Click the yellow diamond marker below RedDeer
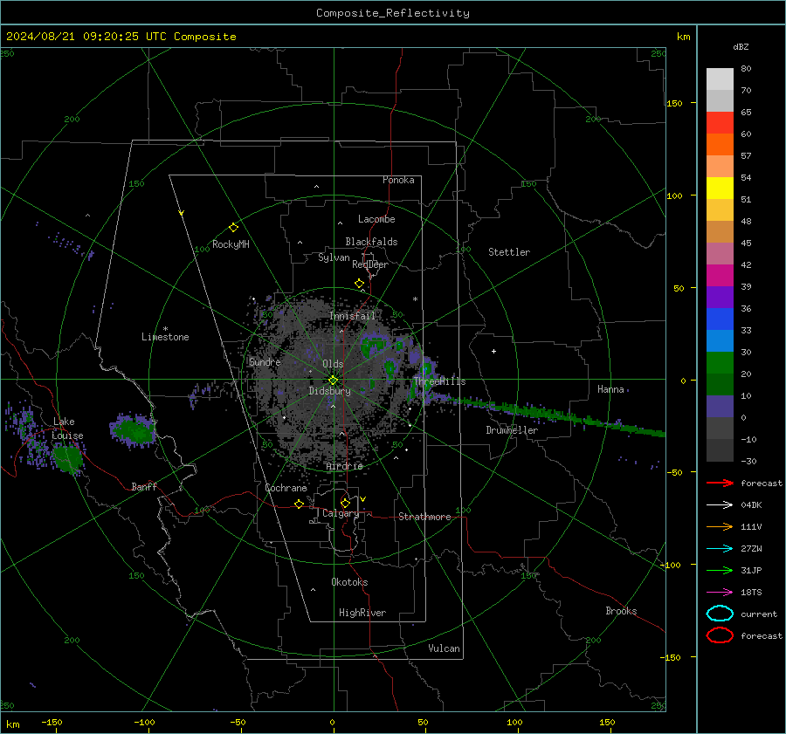This screenshot has height=734, width=786. 359,284
